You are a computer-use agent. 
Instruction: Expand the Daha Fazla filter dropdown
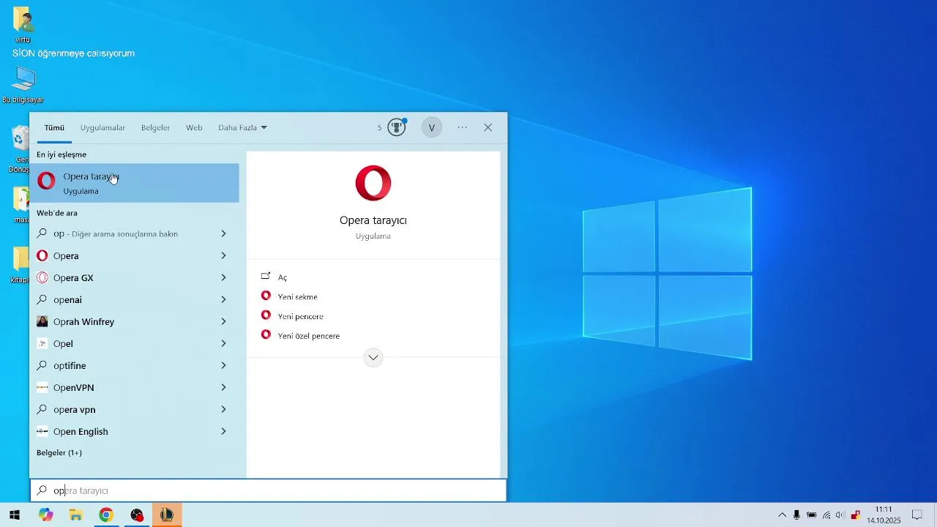pyautogui.click(x=242, y=127)
